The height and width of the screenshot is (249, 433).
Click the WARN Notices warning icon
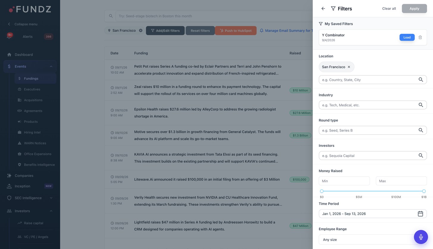pyautogui.click(x=20, y=143)
